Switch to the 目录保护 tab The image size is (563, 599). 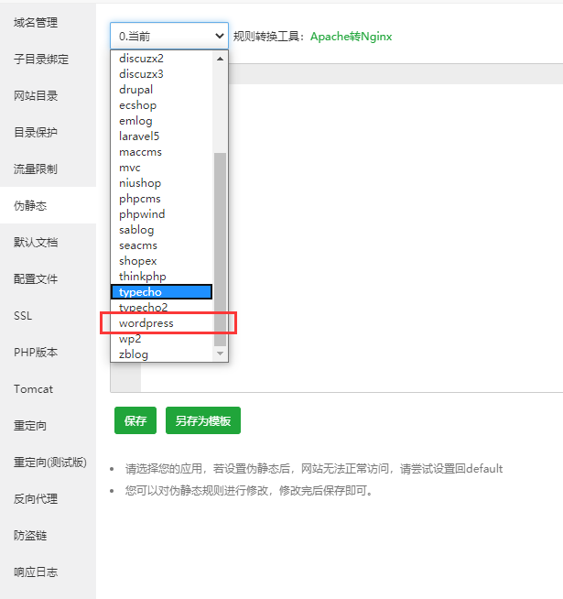tap(49, 133)
